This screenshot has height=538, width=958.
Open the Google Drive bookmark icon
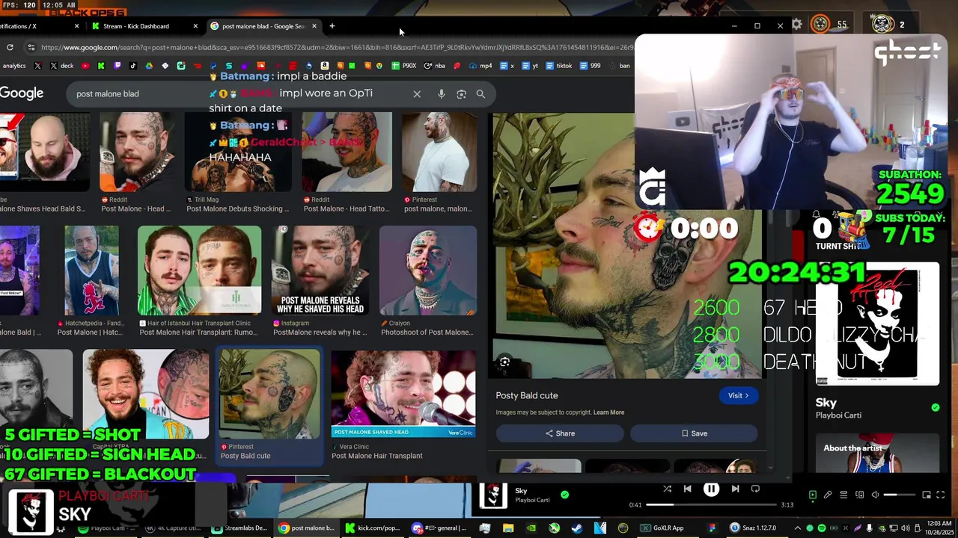click(x=149, y=66)
